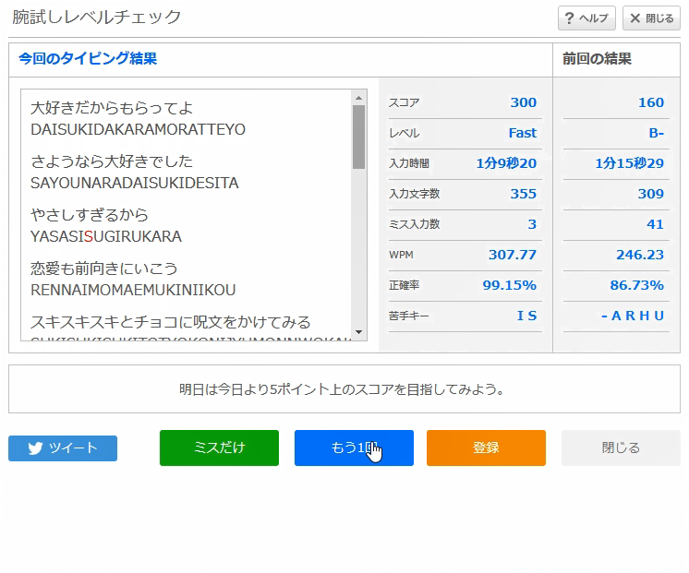689x573 pixels.
Task: Click the typing list's scroll-up arrow
Action: click(359, 98)
